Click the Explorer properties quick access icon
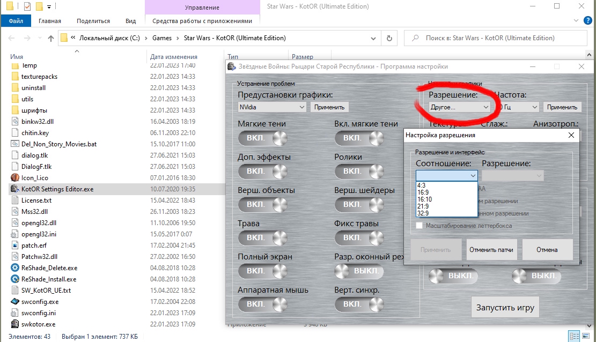This screenshot has height=342, width=596. 27,6
